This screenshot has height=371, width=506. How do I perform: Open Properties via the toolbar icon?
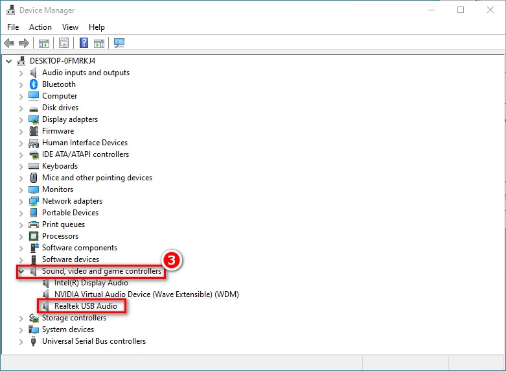(x=63, y=43)
